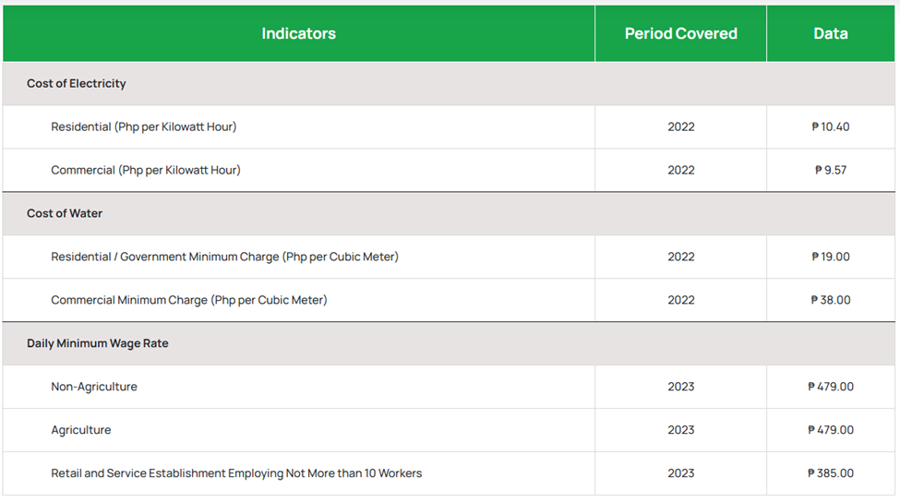The height and width of the screenshot is (503, 900).
Task: Select the ₱19.00 water charge value
Action: coord(831,257)
